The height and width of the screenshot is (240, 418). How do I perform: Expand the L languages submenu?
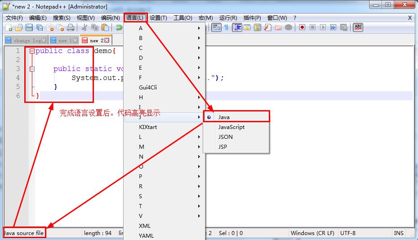[x=164, y=137]
